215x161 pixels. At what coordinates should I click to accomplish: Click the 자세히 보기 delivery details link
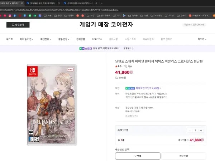[132, 116]
